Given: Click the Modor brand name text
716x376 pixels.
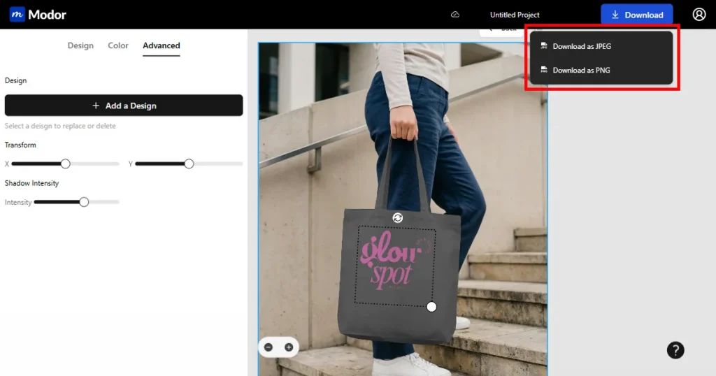Looking at the screenshot, I should pyautogui.click(x=47, y=15).
